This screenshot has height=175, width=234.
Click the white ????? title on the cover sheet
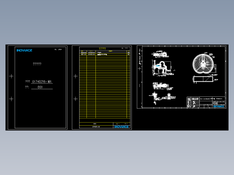click(37, 64)
